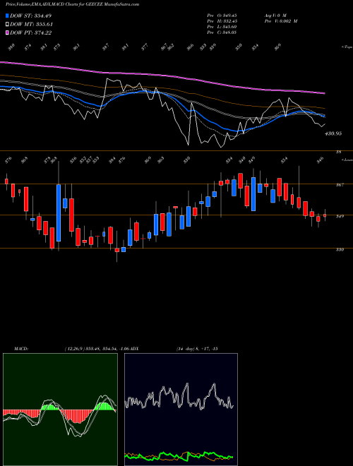
Task: Click the '<Lows' label at right edge
Action: [347, 160]
